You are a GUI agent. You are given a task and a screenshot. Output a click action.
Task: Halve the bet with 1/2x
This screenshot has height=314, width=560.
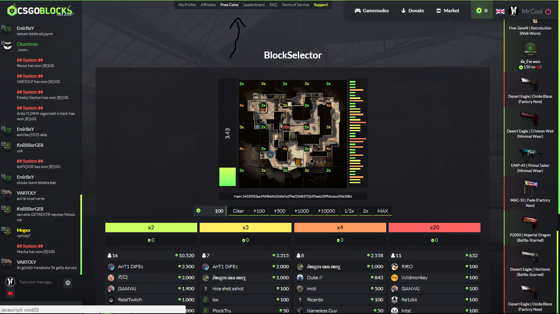click(x=349, y=211)
